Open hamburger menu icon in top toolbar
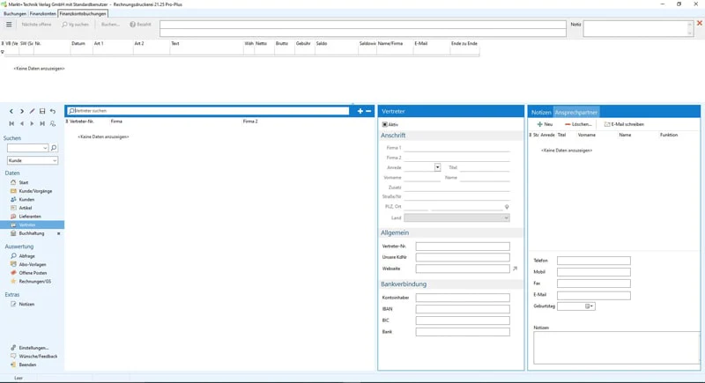 point(9,25)
